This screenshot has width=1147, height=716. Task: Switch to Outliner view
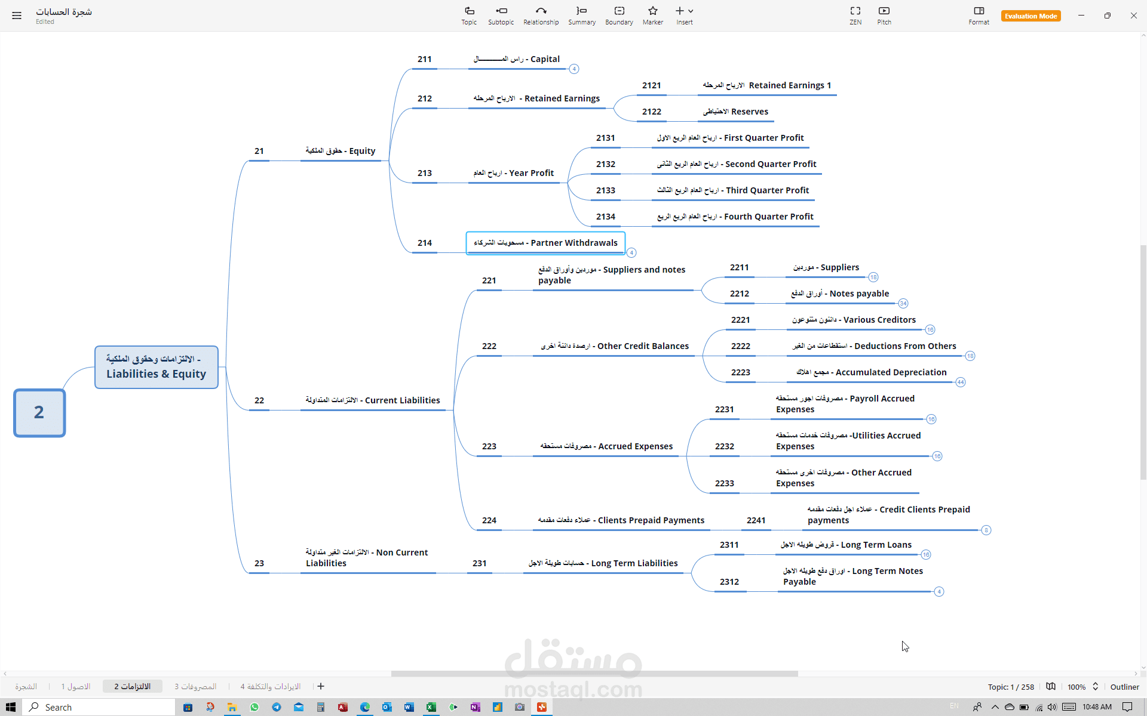tap(1124, 687)
